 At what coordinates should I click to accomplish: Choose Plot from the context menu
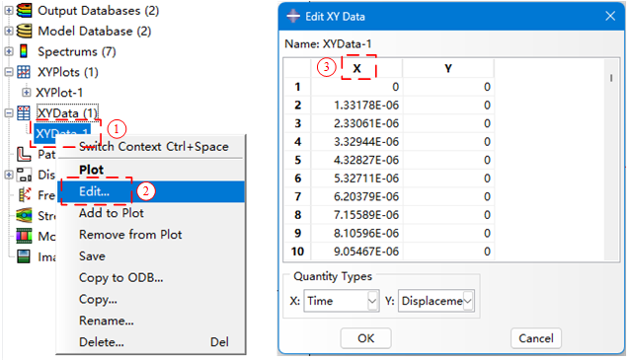pos(151,170)
